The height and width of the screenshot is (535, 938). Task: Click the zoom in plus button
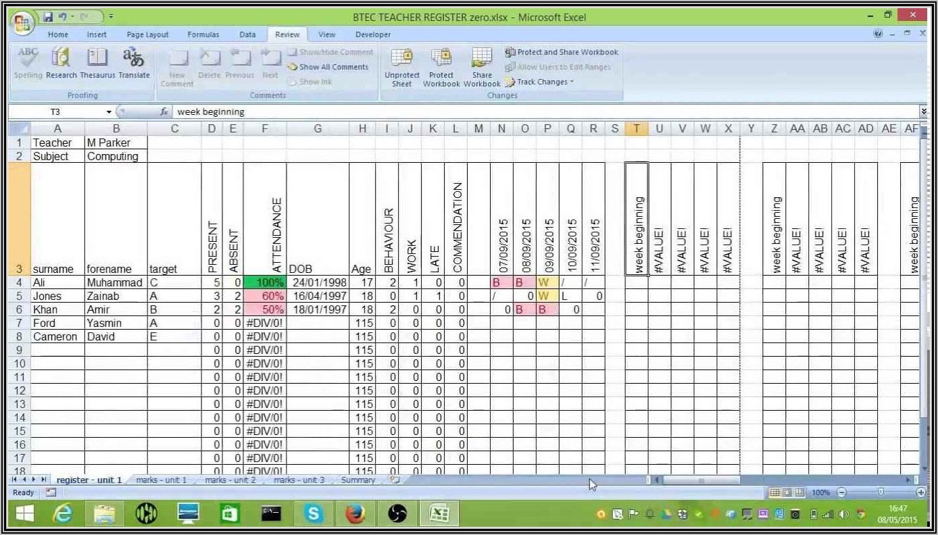click(x=920, y=493)
